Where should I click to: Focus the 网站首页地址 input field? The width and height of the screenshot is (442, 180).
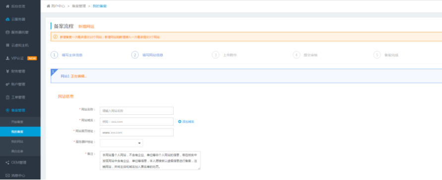pos(136,132)
